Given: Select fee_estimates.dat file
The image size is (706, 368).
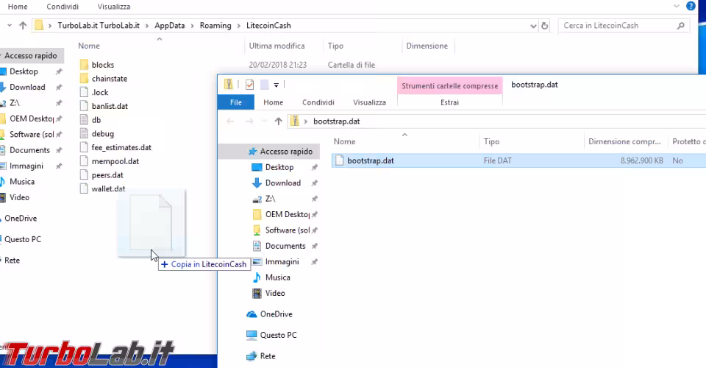Looking at the screenshot, I should click(121, 147).
